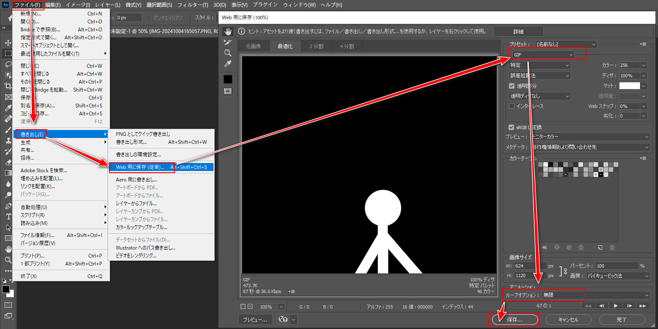Open the プリセット dropdown
The width and height of the screenshot is (658, 329).
(x=566, y=44)
